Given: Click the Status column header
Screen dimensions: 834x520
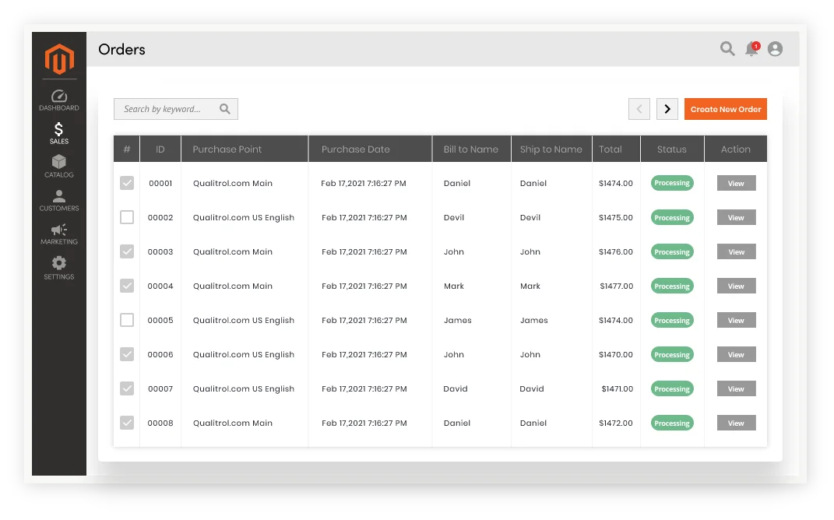Looking at the screenshot, I should 672,149.
